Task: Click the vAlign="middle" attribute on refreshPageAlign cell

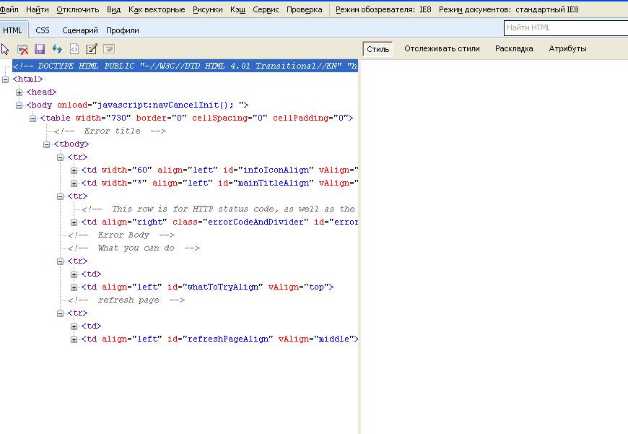Action: (316, 339)
